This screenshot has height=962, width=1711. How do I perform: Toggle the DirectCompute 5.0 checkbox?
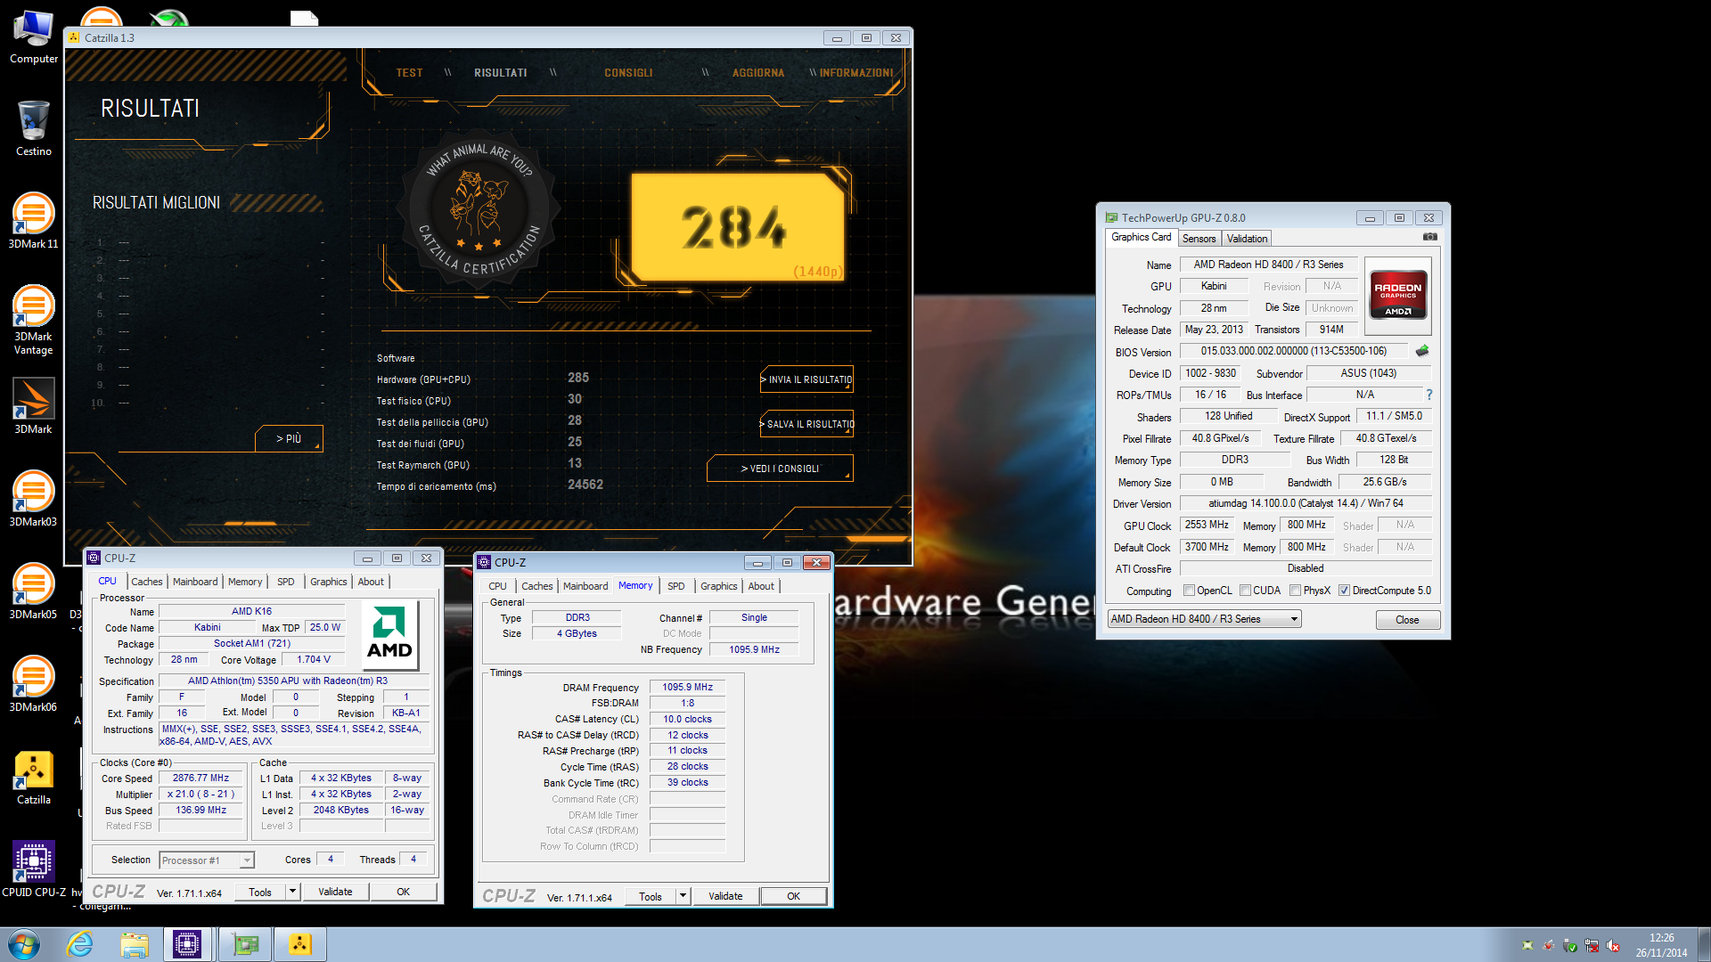point(1344,591)
